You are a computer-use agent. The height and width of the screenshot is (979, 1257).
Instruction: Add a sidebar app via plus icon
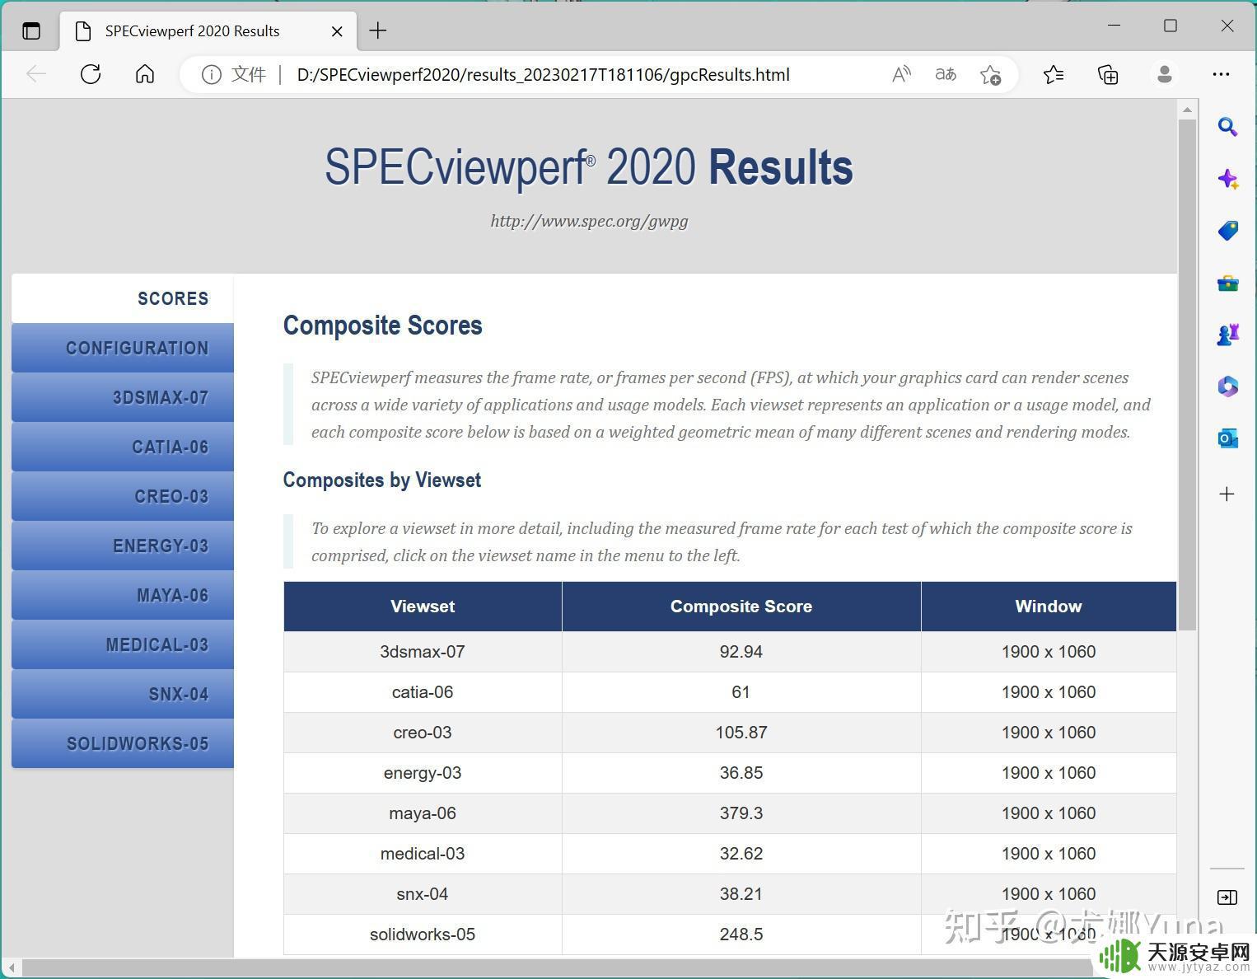pos(1227,494)
